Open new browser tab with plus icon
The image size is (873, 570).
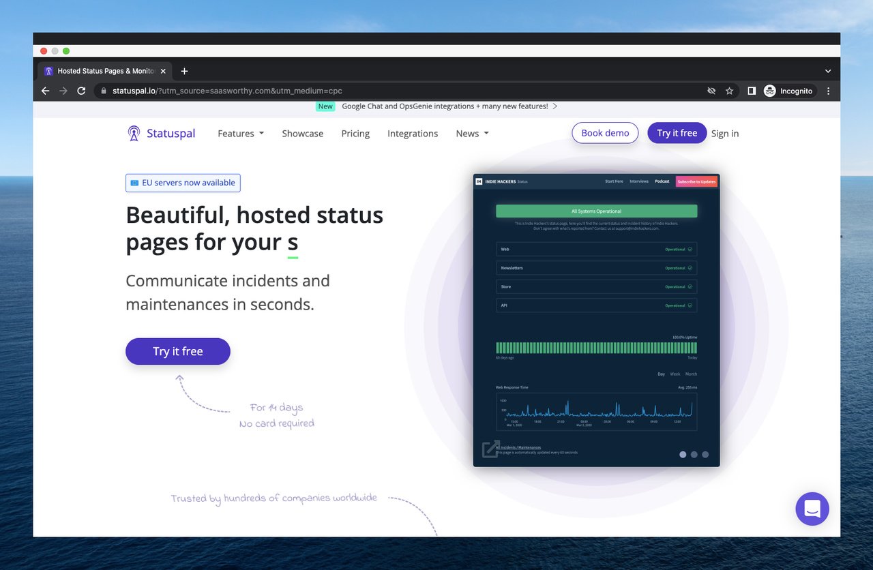(184, 71)
